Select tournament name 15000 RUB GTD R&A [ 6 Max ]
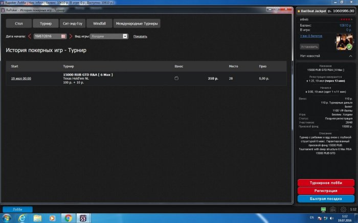 tap(88, 75)
